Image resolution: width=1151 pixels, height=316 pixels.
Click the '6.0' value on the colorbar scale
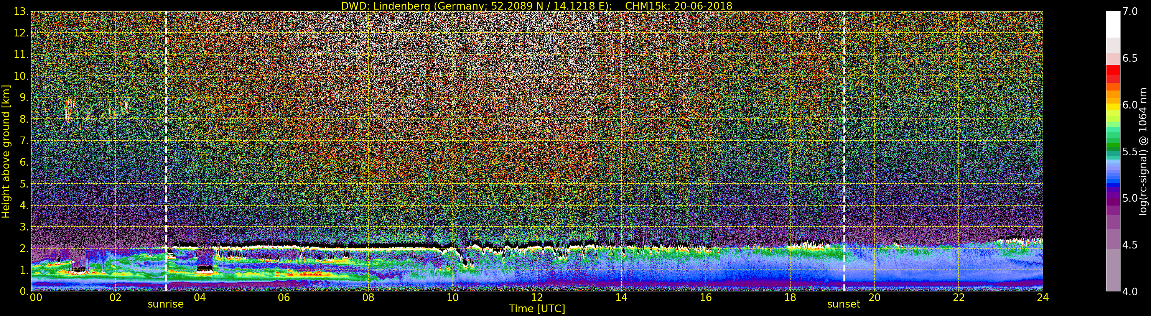(1130, 105)
